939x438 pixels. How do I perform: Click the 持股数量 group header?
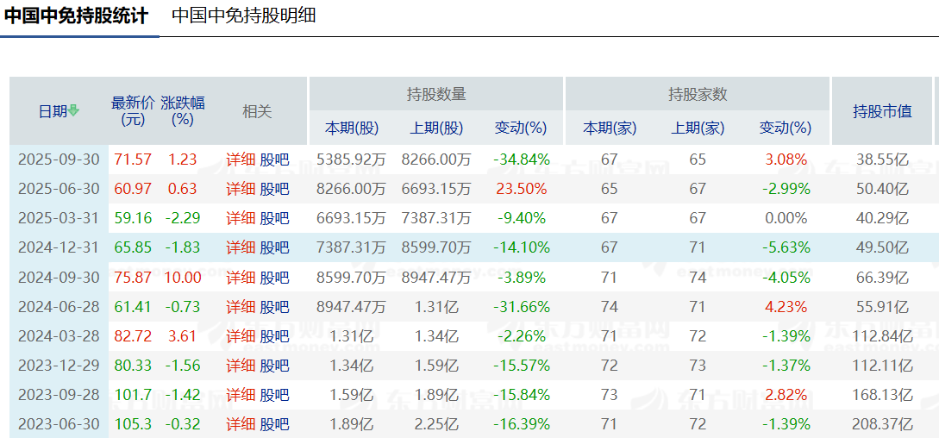(x=436, y=93)
